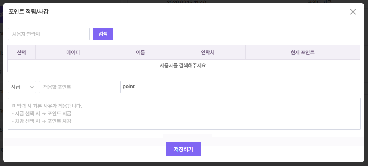This screenshot has height=166, width=368.
Task: Select the 연락처 table column header
Action: tap(208, 53)
